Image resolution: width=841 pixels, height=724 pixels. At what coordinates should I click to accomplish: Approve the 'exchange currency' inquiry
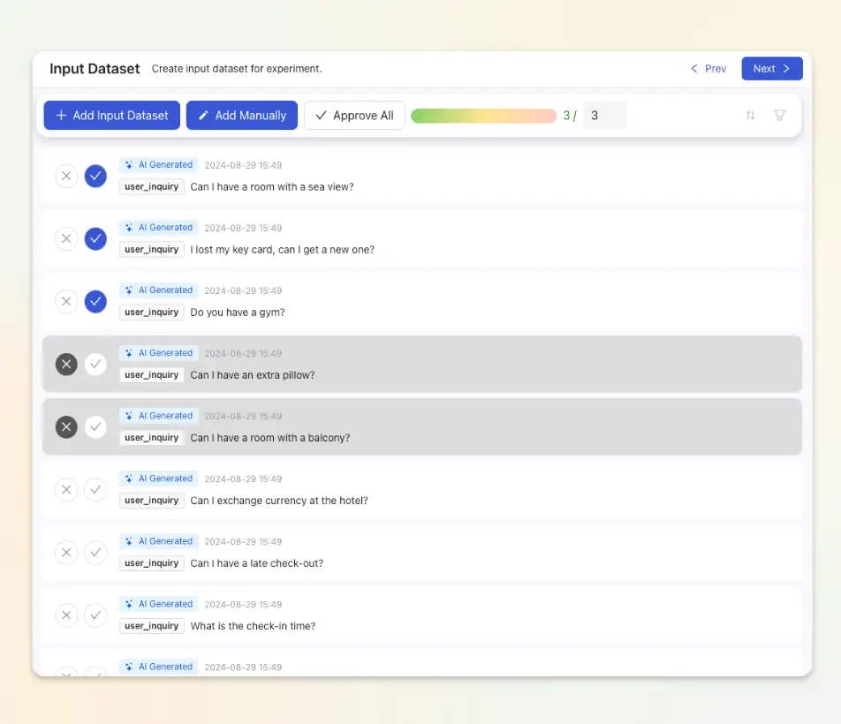pos(95,489)
